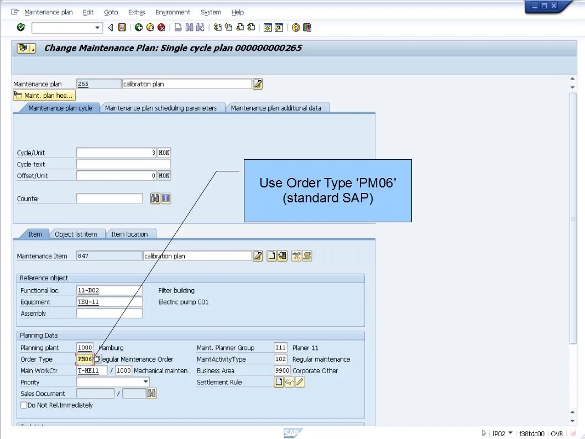Image resolution: width=585 pixels, height=439 pixels.
Task: Open the Priority dropdown
Action: tap(146, 381)
